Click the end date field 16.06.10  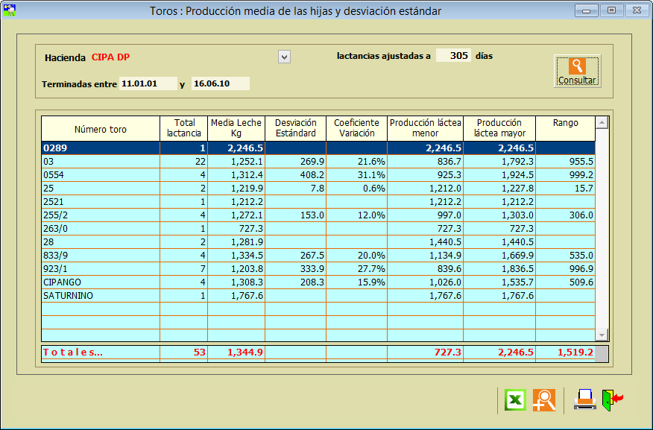(x=220, y=83)
